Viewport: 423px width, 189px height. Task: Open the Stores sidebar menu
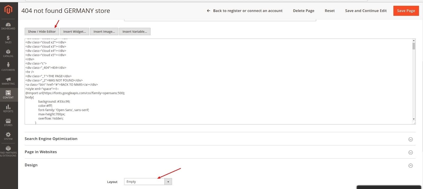point(8,122)
